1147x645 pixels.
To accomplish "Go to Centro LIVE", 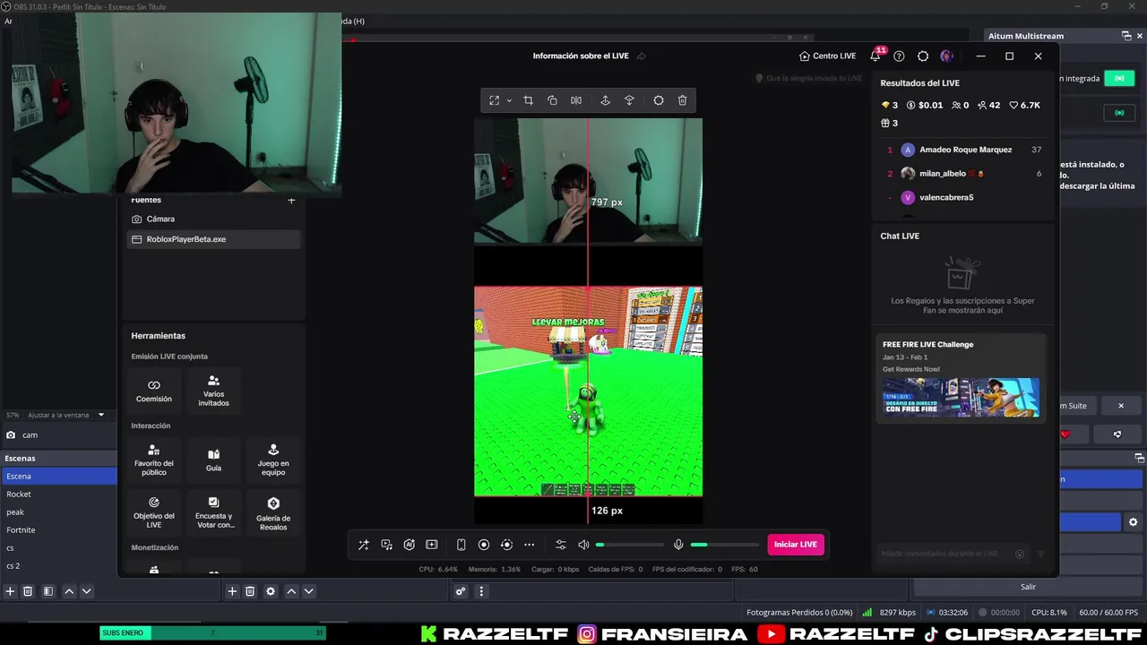I will [x=828, y=56].
